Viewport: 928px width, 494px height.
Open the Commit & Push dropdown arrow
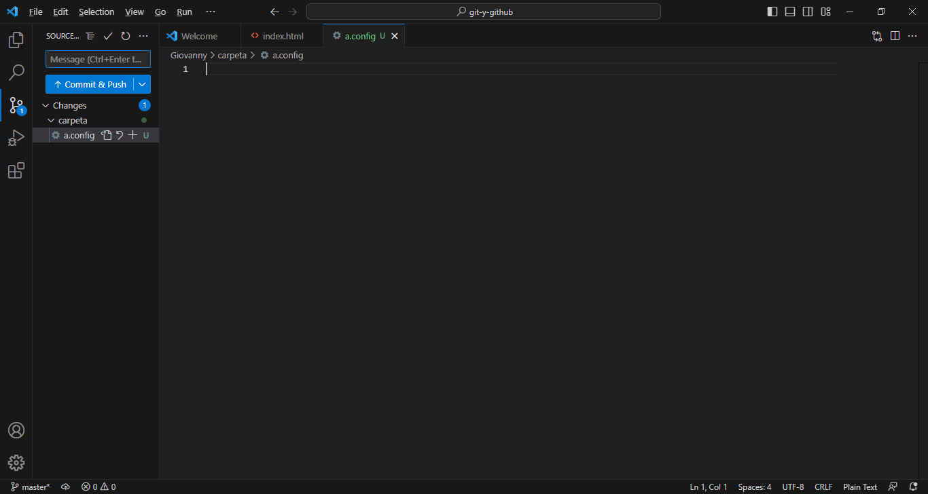tap(142, 84)
